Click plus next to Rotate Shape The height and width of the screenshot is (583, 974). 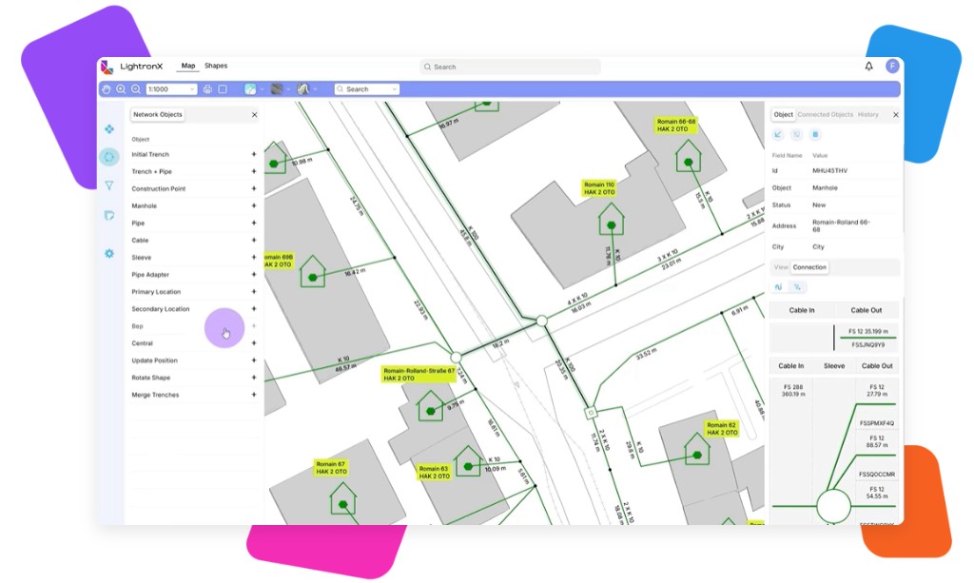pyautogui.click(x=253, y=378)
